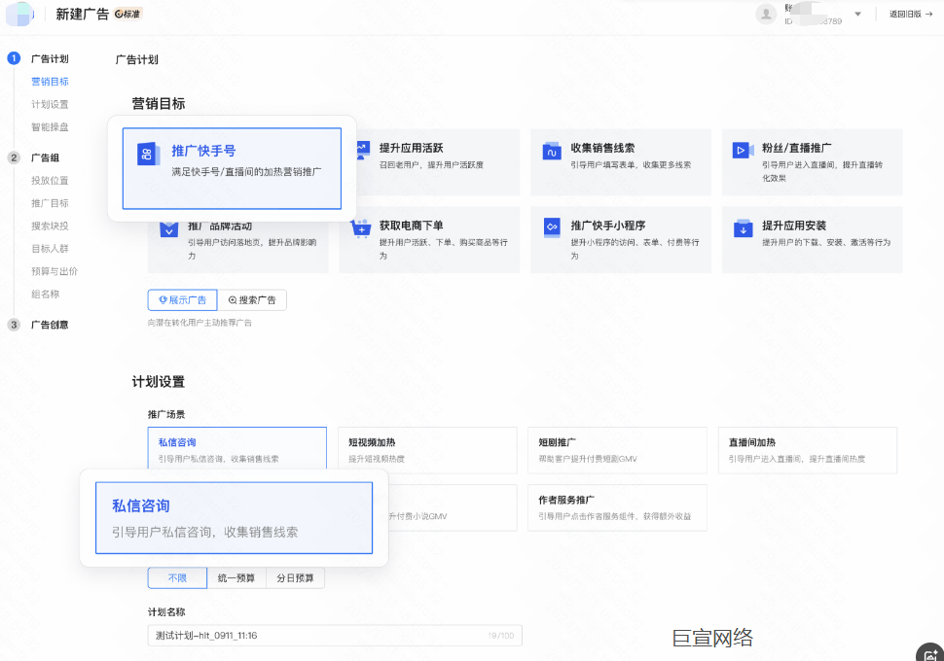Open 广告创意 step in sidebar

[50, 325]
